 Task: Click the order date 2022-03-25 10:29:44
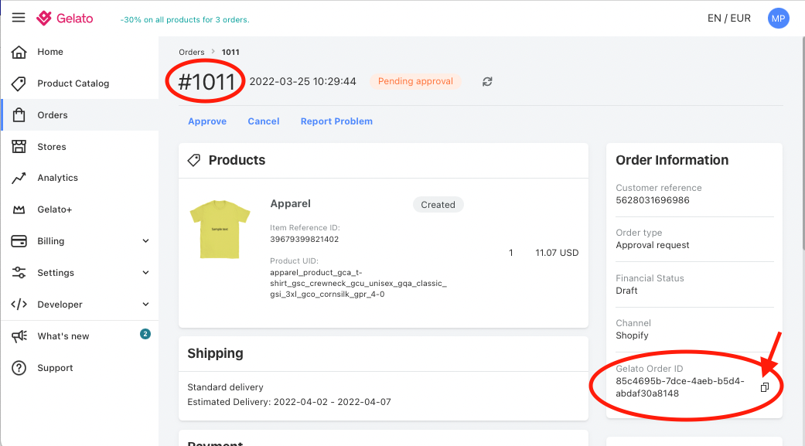click(x=303, y=82)
